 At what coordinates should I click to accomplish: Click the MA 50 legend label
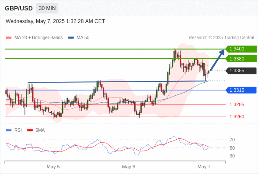(83, 38)
